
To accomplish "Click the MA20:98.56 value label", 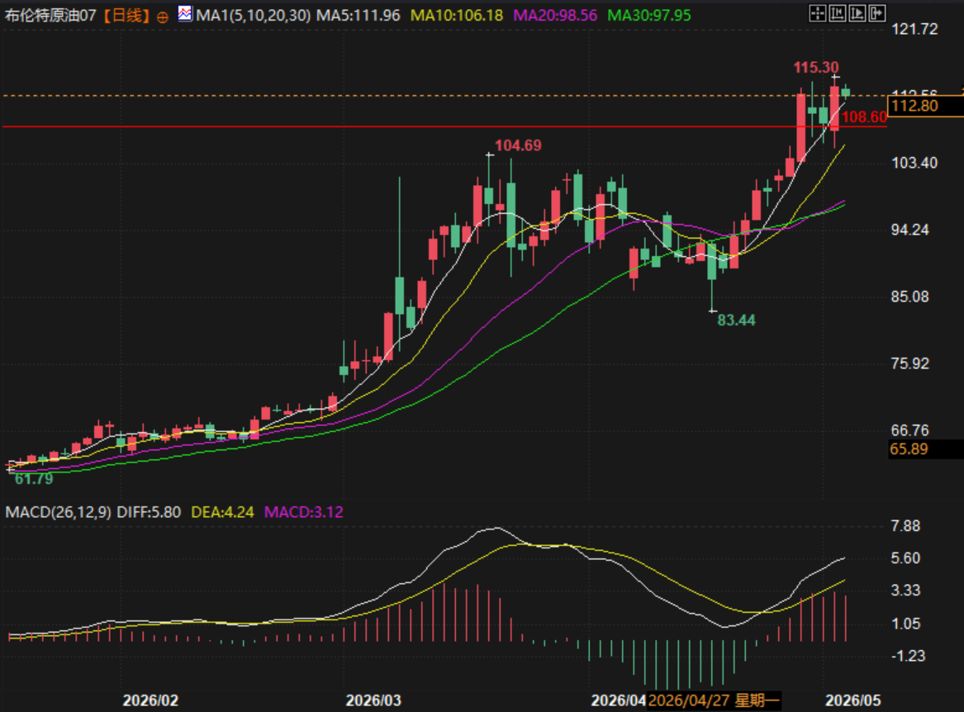I will pyautogui.click(x=555, y=16).
